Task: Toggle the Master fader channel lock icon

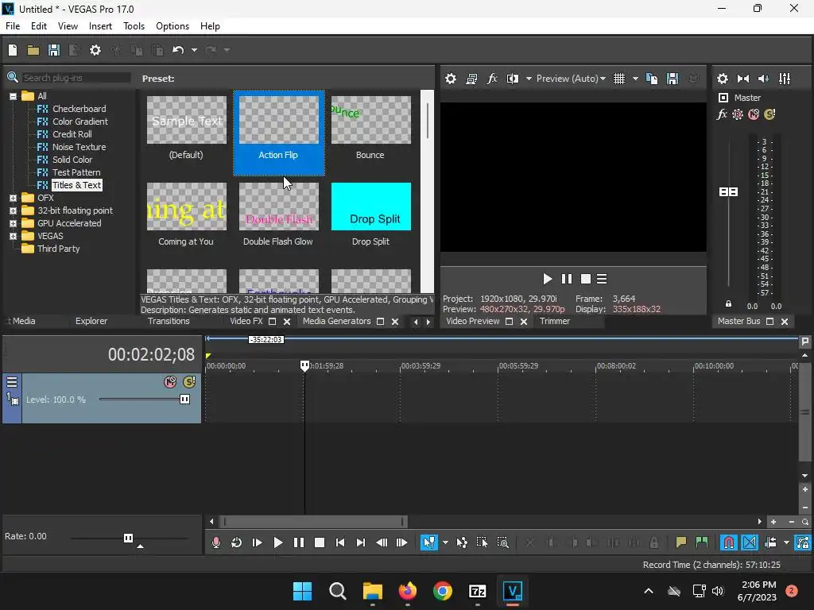Action: coord(728,304)
